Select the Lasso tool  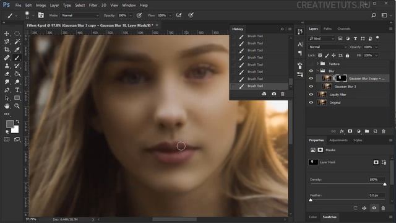tap(7, 42)
